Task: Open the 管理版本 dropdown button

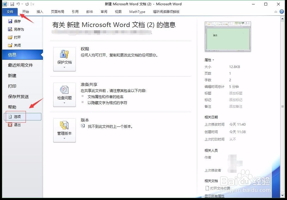Action: (64, 130)
